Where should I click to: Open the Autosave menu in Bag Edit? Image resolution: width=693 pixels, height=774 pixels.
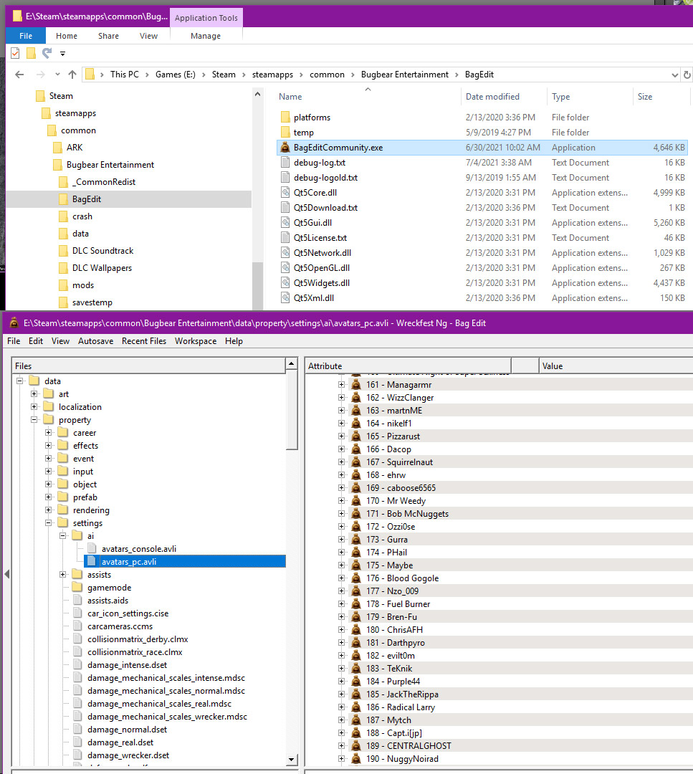(x=96, y=341)
